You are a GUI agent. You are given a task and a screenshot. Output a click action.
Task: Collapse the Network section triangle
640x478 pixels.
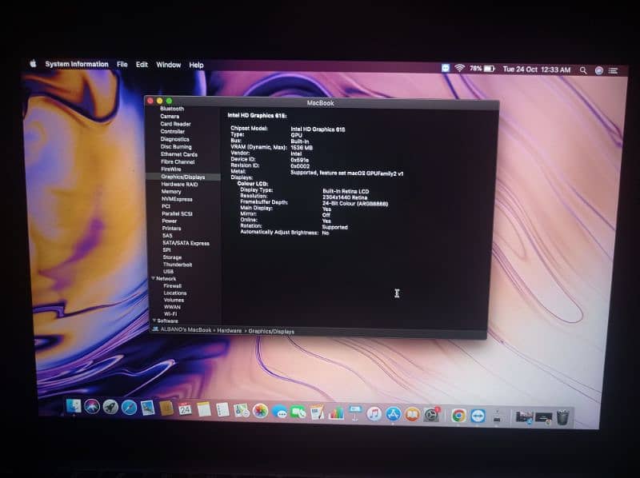[153, 279]
